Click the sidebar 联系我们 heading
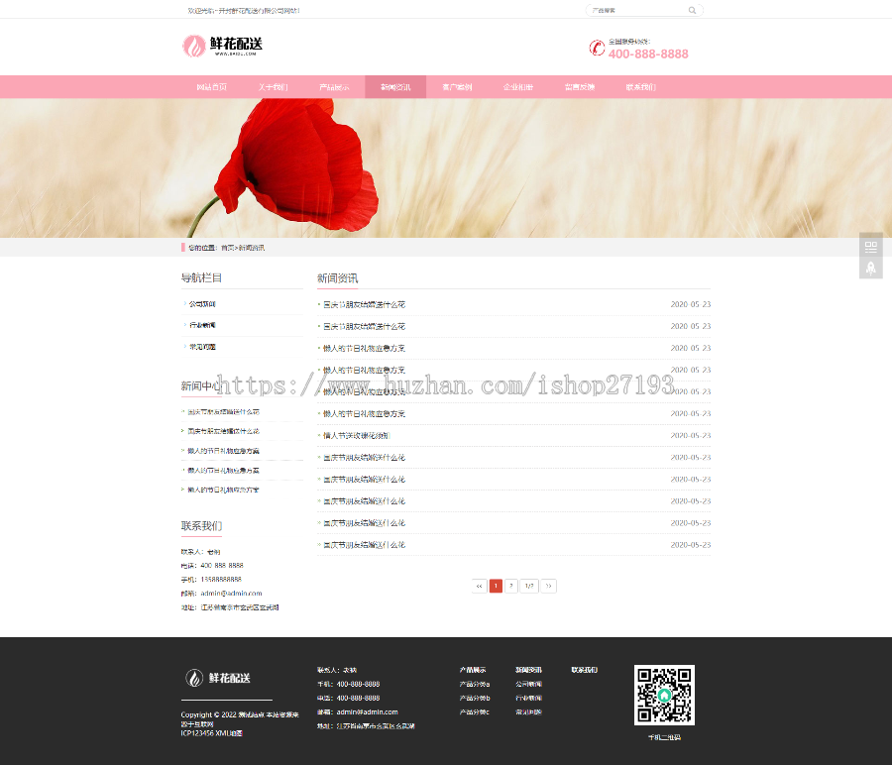The height and width of the screenshot is (765, 892). pyautogui.click(x=201, y=525)
